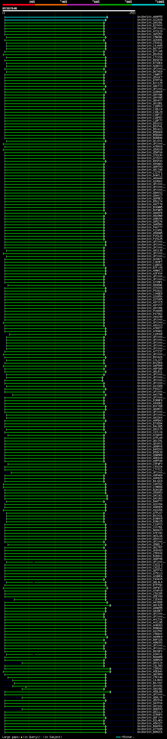Screen dimensions: 167x739
Task: Select the UniRef100_B6THG9 label
Action: click(150, 72)
